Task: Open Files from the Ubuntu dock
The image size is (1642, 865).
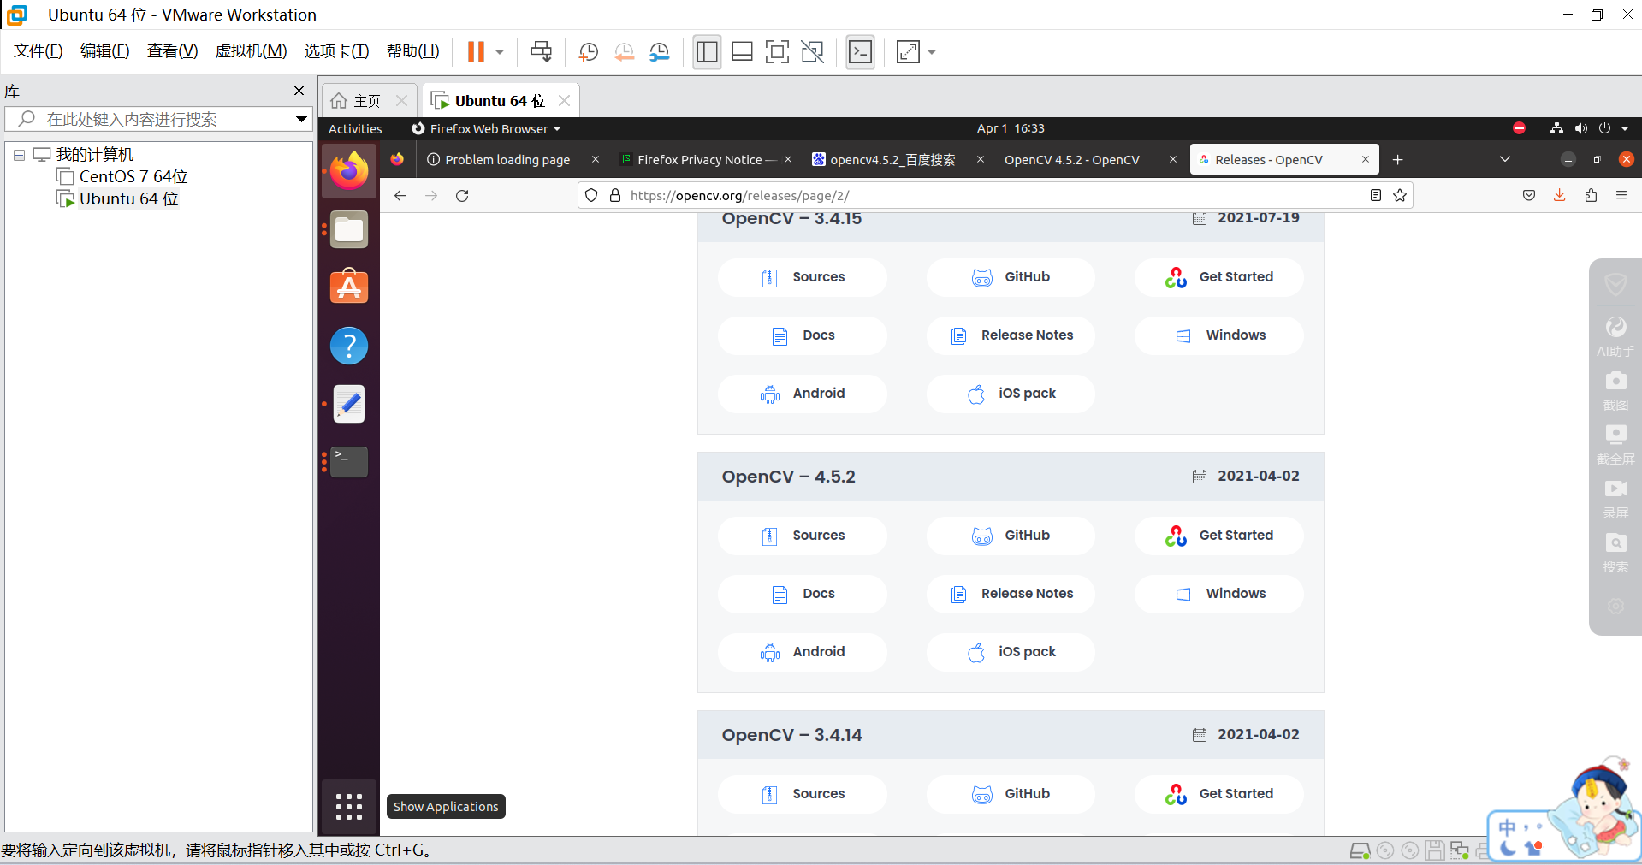Action: coord(348,228)
